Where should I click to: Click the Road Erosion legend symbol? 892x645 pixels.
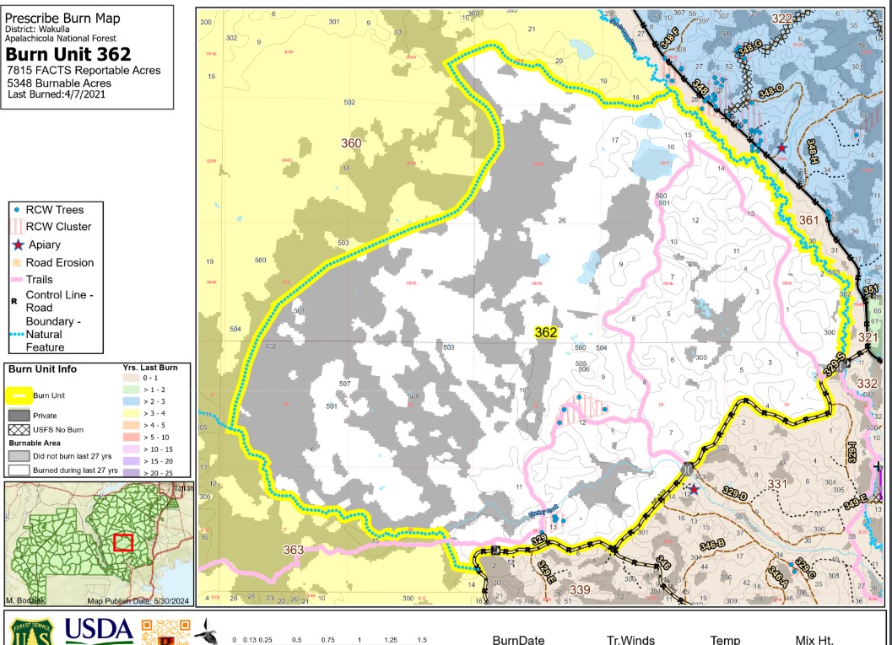tap(17, 262)
